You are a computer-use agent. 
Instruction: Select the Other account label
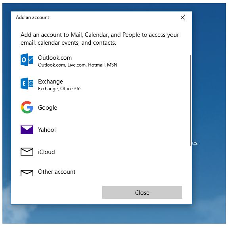57,172
